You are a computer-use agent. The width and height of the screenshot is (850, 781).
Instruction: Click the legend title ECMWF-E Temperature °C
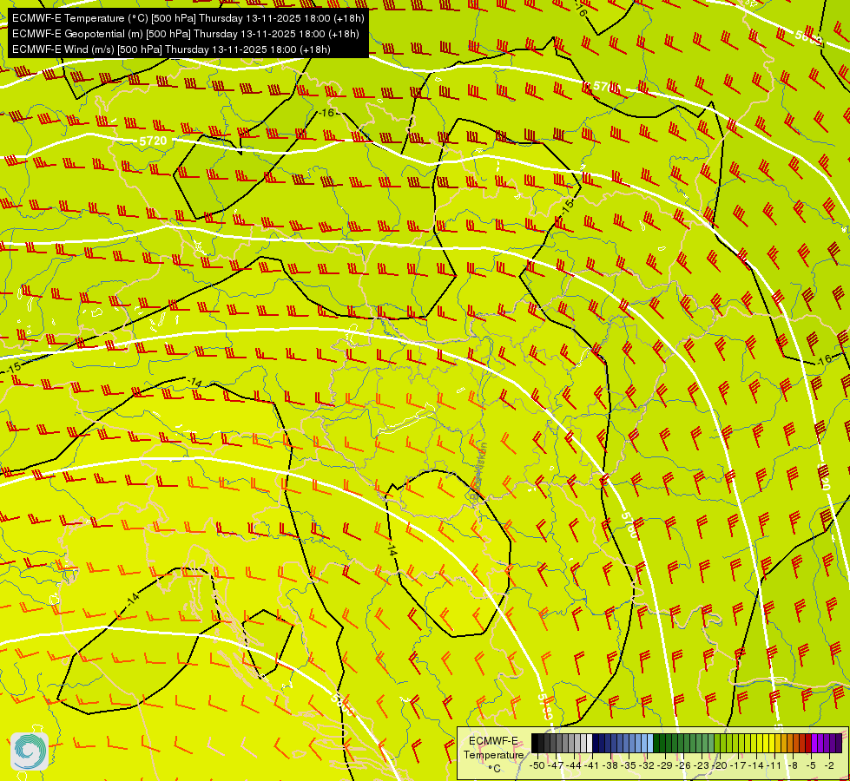click(494, 754)
